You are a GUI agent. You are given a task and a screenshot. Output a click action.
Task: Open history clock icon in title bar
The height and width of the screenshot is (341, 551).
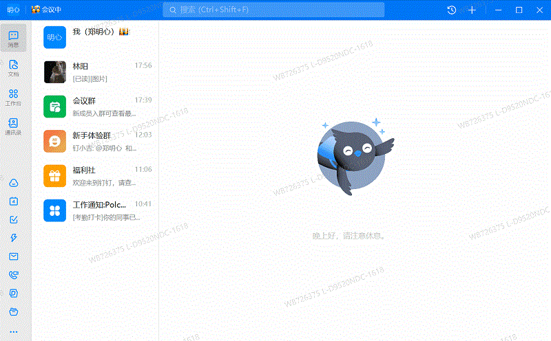pos(452,10)
